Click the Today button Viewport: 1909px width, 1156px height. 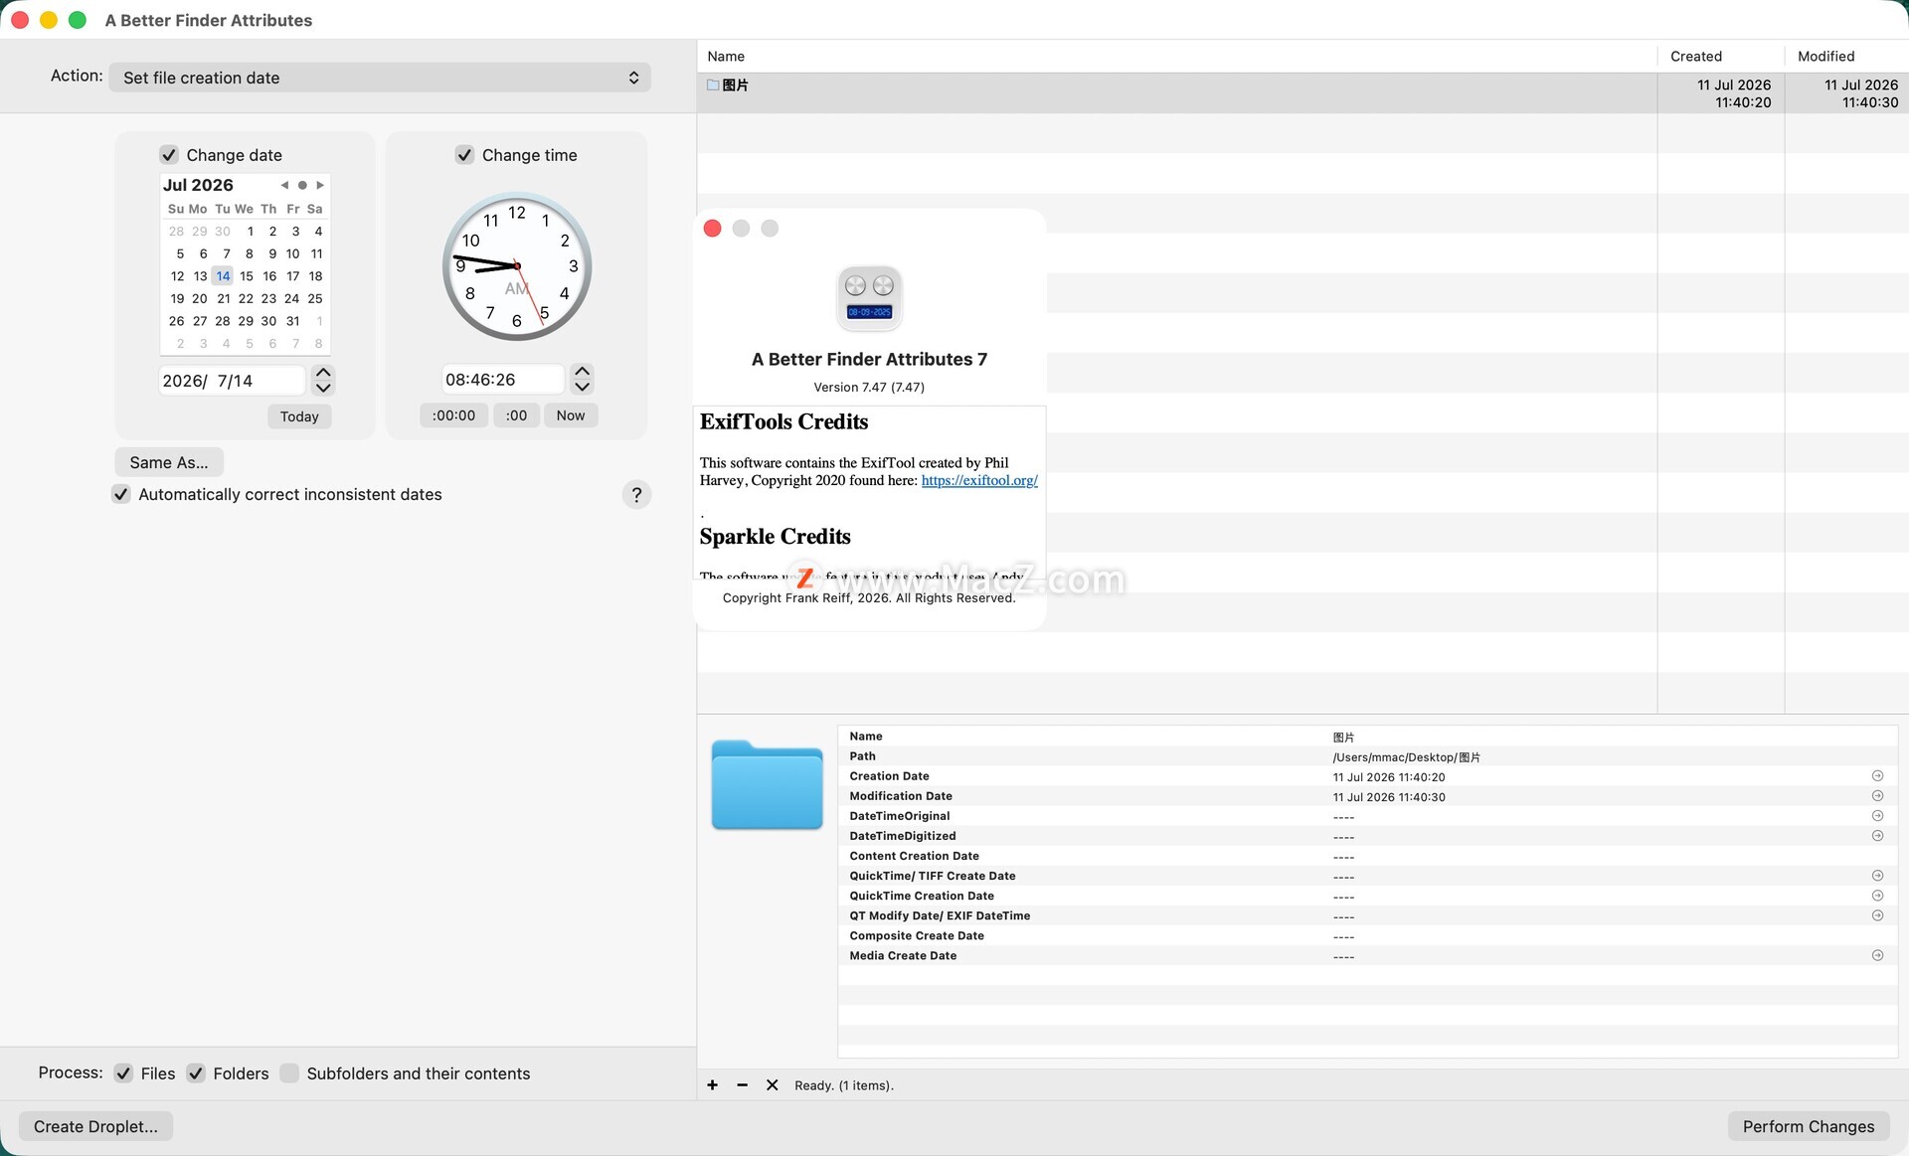[x=299, y=416]
